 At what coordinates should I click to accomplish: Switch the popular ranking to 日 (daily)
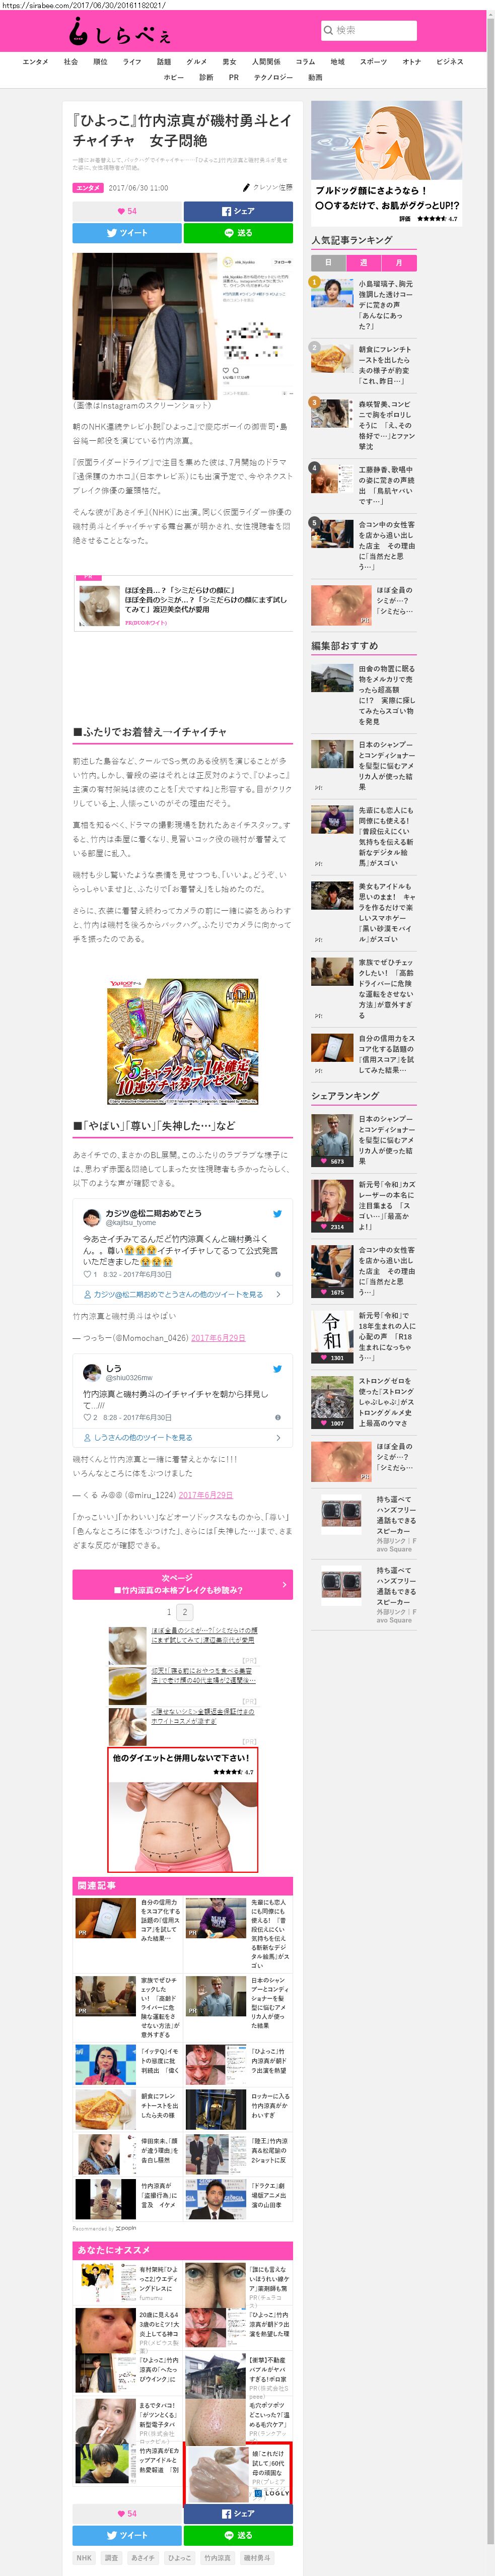(x=328, y=262)
